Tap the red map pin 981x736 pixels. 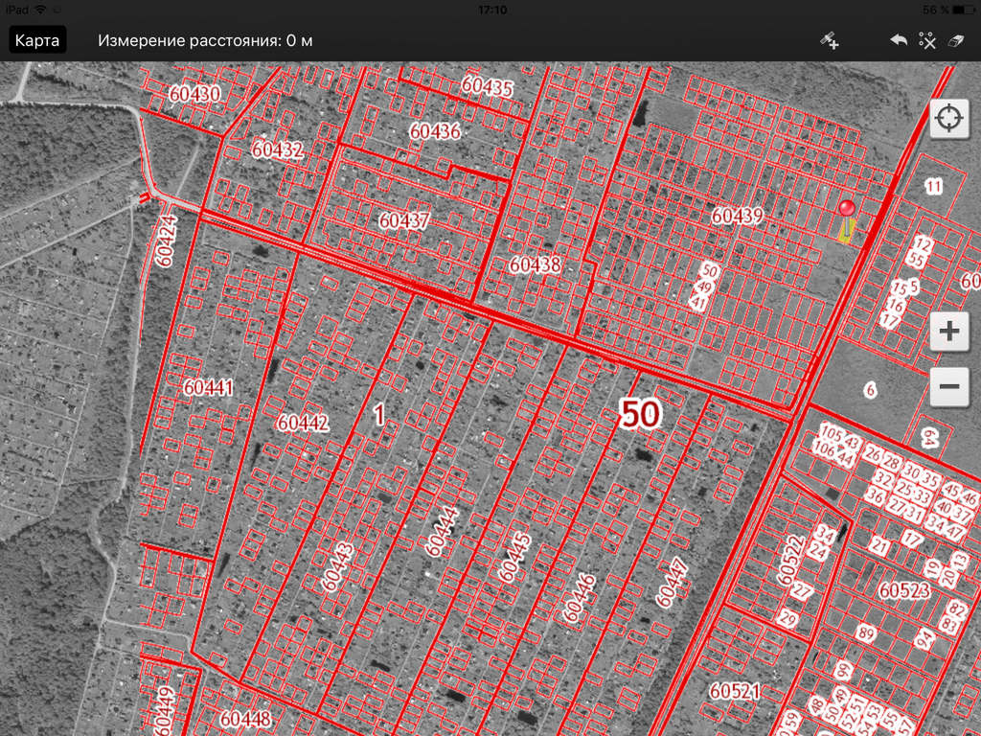(x=846, y=211)
